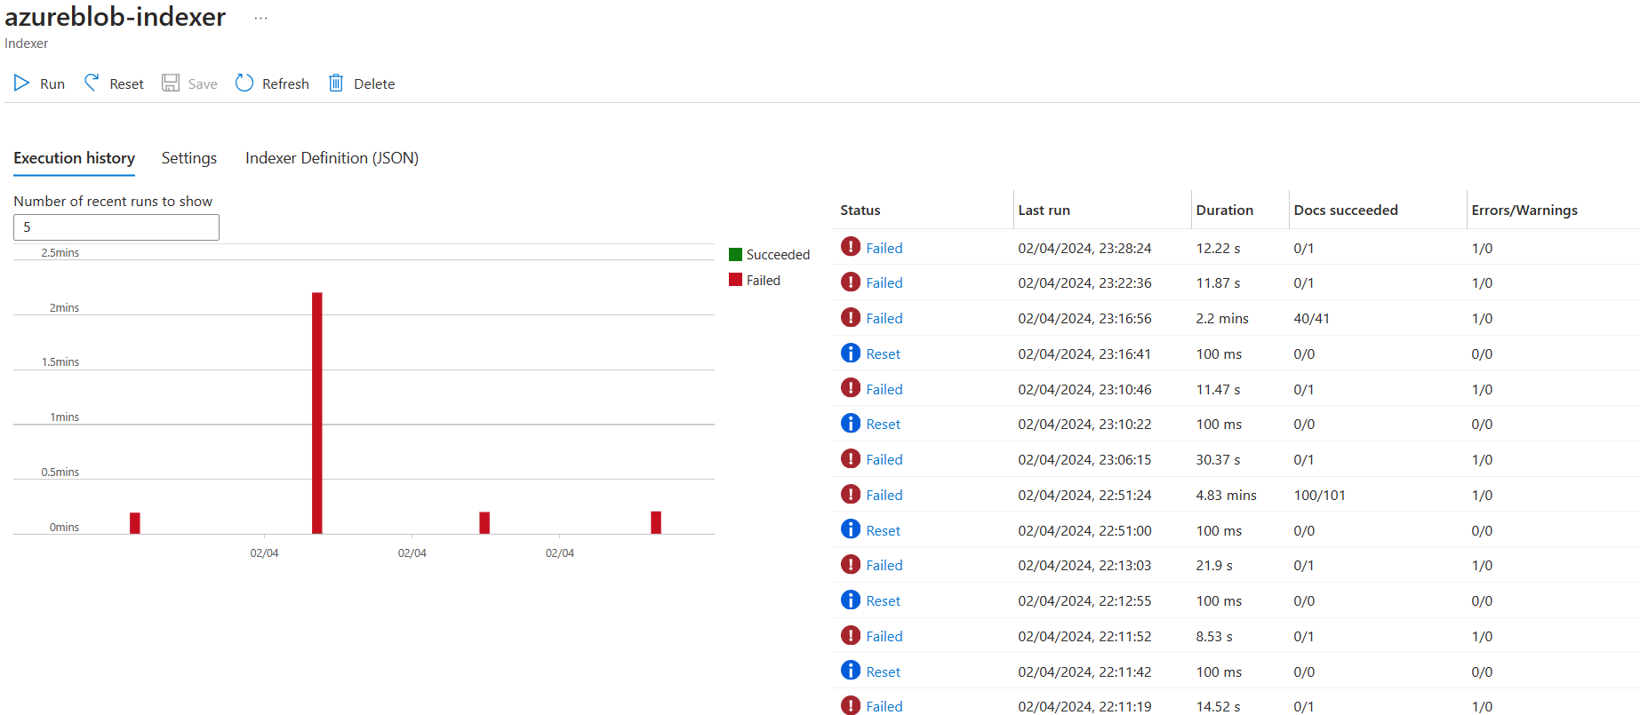Click the Status column header
This screenshot has height=715, width=1640.
pyautogui.click(x=860, y=211)
